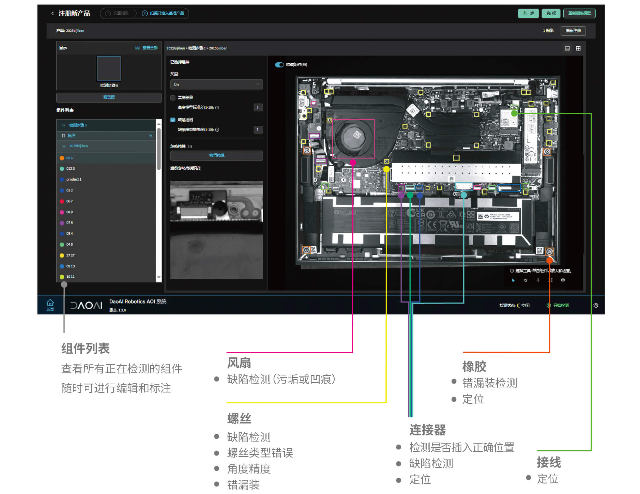640x494 pixels.
Task: Click the plus add-component tool
Action: [x=538, y=280]
